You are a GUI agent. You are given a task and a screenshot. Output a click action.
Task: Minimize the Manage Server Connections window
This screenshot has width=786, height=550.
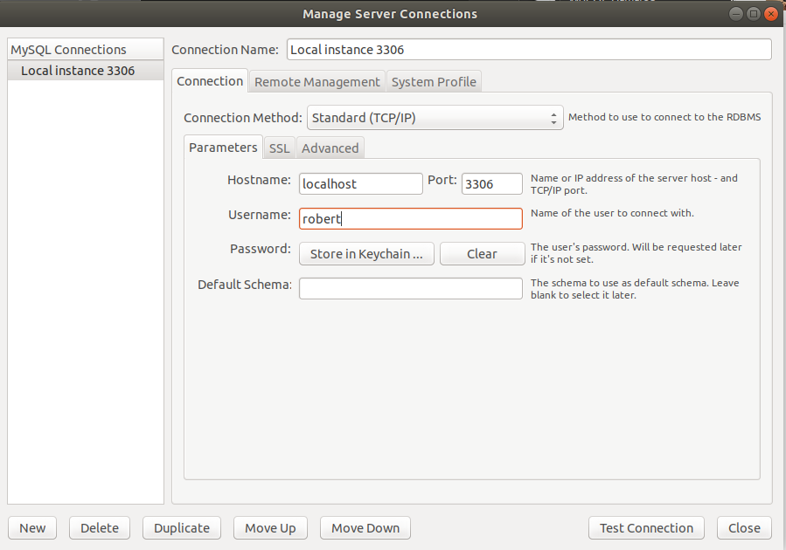[x=735, y=13]
